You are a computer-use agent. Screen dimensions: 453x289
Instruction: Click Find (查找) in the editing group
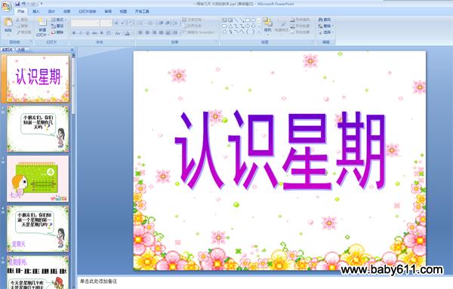(325, 20)
